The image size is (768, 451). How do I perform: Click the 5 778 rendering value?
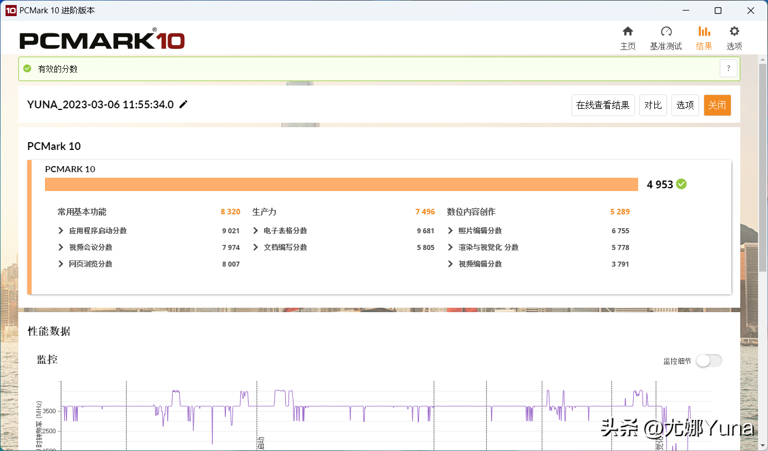click(x=620, y=247)
